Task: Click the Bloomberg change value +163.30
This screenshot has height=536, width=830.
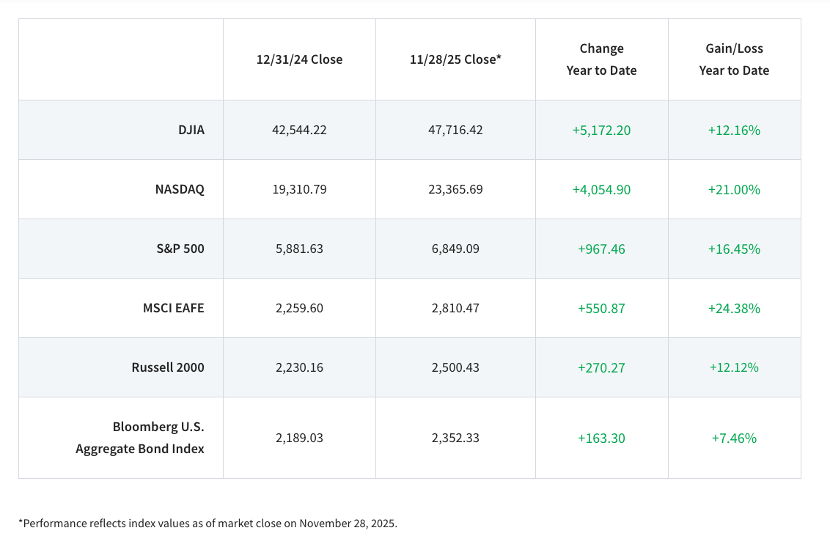Action: [x=601, y=438]
